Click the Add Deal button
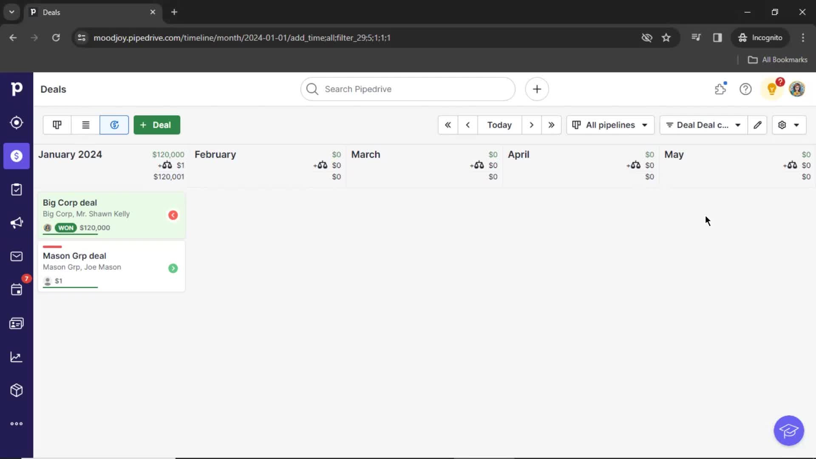This screenshot has height=459, width=816. point(156,125)
